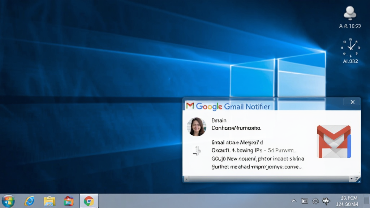Launch Internet Explorer from the taskbar
The image size is (370, 208).
tap(29, 201)
